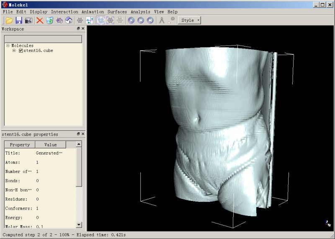Screen dimensions: 335x239
Task: Click the properties panel vertical scrollbar
Action: click(x=79, y=167)
